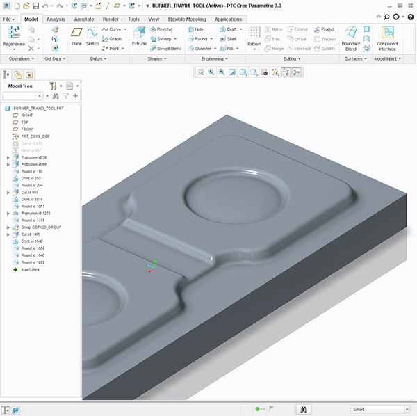
Task: Expand Protrusion id 39 in tree
Action: tap(8, 157)
